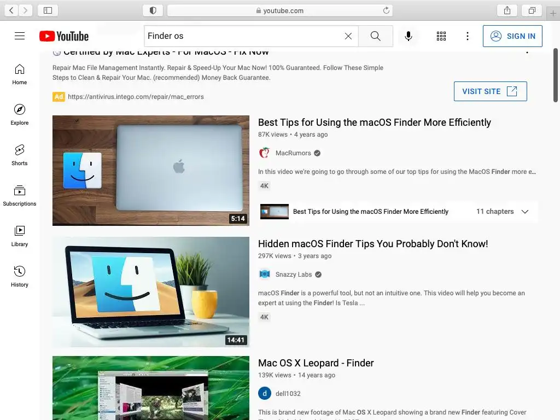Click the SIGN IN button
560x420 pixels.
512,36
